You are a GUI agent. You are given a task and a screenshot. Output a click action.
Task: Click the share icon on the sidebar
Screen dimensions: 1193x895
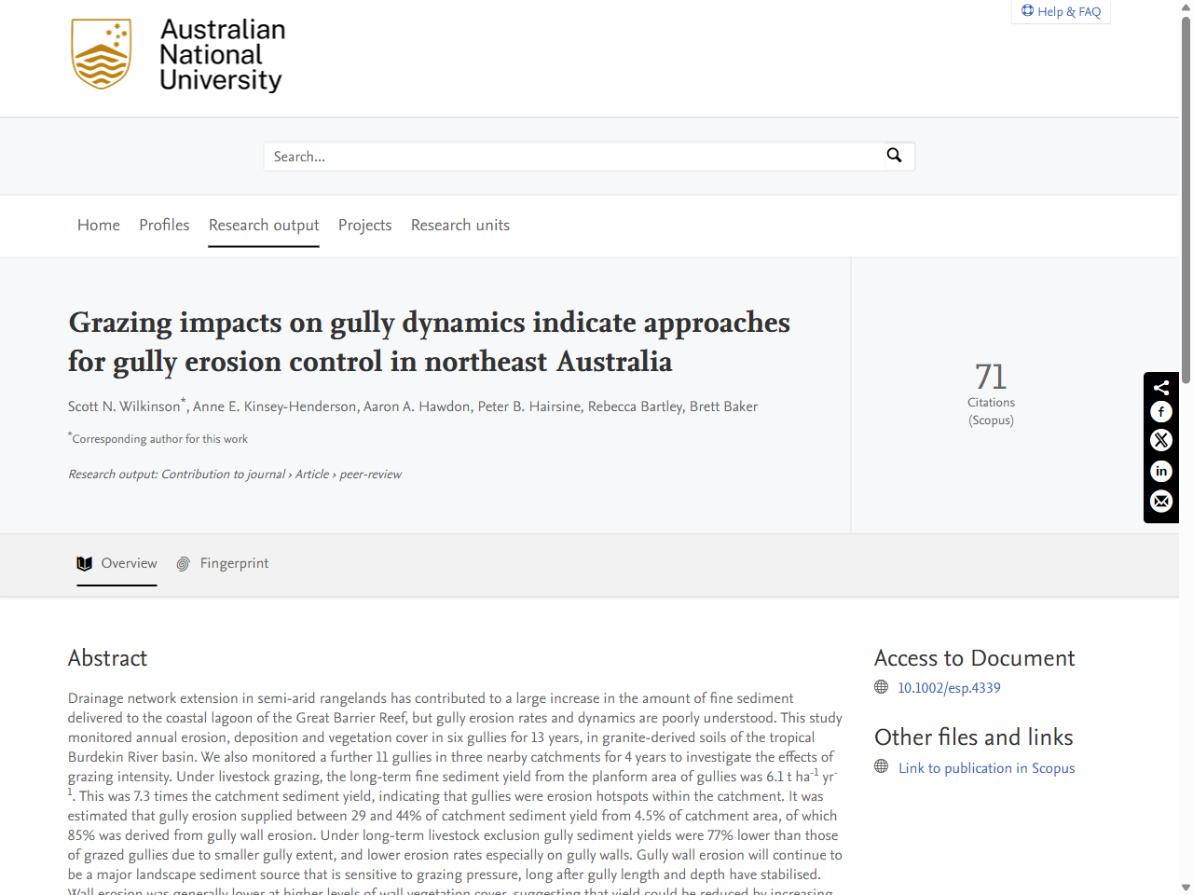pyautogui.click(x=1160, y=386)
